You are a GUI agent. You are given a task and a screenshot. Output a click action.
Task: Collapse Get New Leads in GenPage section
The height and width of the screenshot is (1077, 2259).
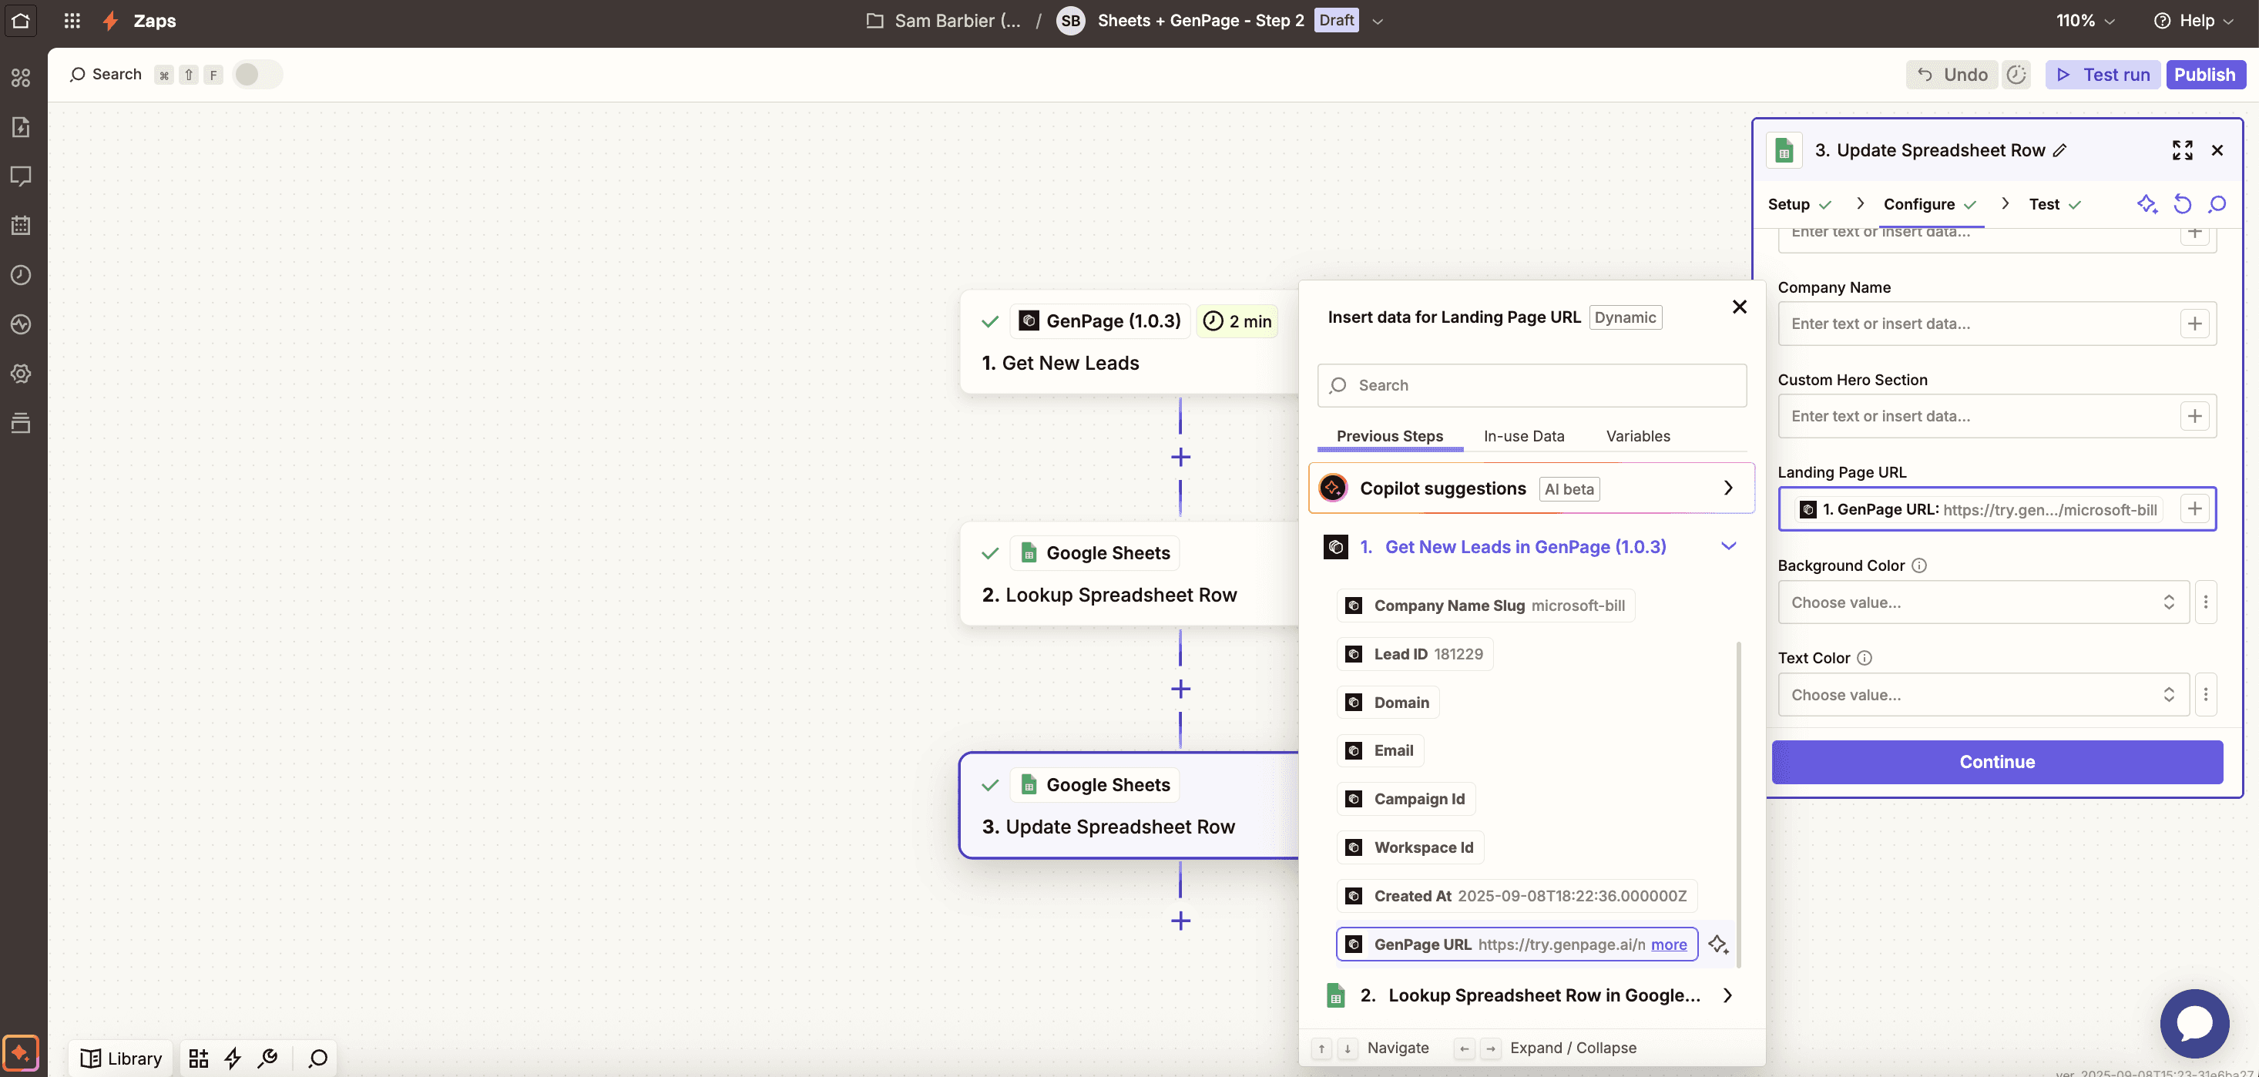click(1727, 546)
